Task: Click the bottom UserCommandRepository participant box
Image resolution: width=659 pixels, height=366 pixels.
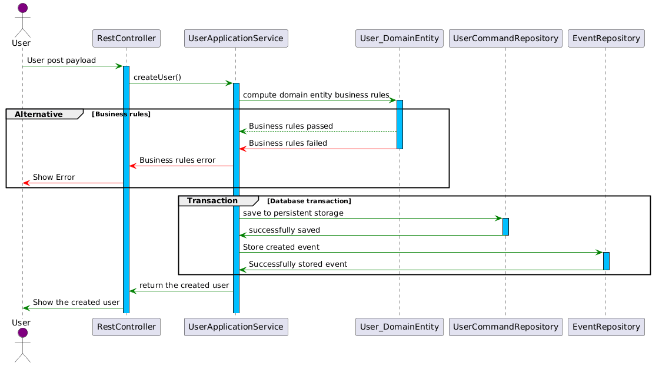Action: [505, 327]
